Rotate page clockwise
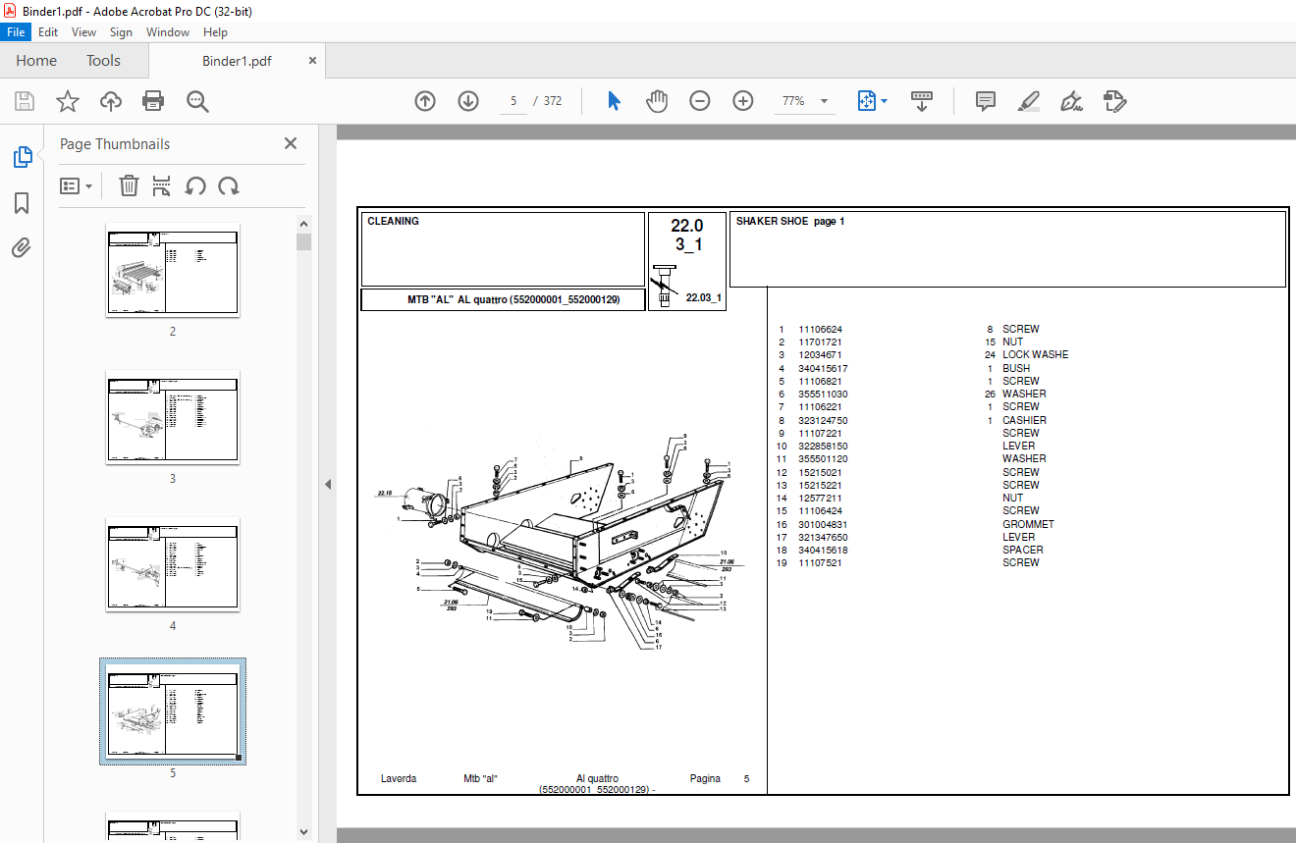 pyautogui.click(x=229, y=185)
